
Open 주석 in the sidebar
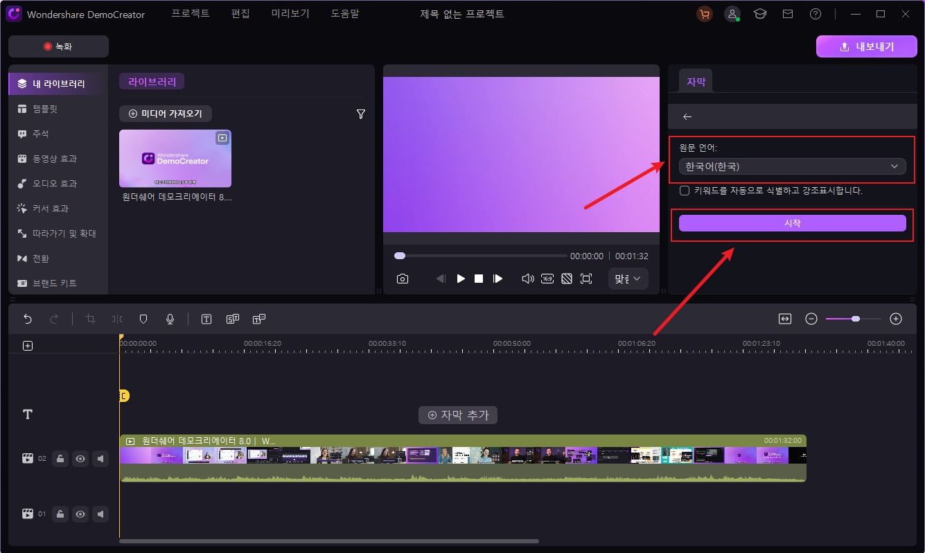point(58,134)
